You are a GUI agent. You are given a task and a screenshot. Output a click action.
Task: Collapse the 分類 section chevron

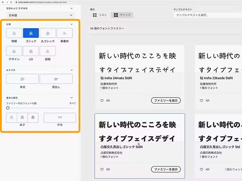point(72,24)
